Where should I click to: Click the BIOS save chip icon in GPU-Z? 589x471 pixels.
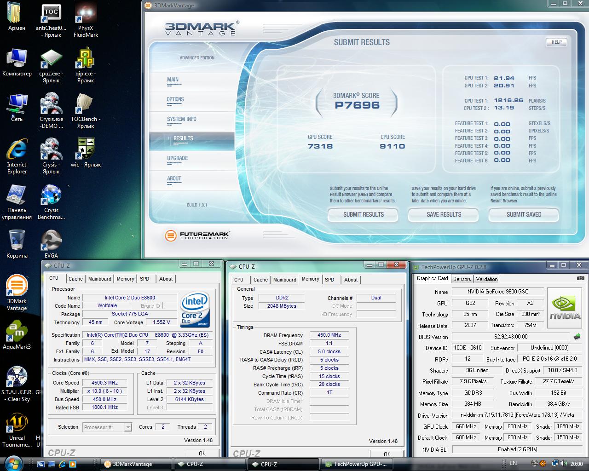point(577,337)
